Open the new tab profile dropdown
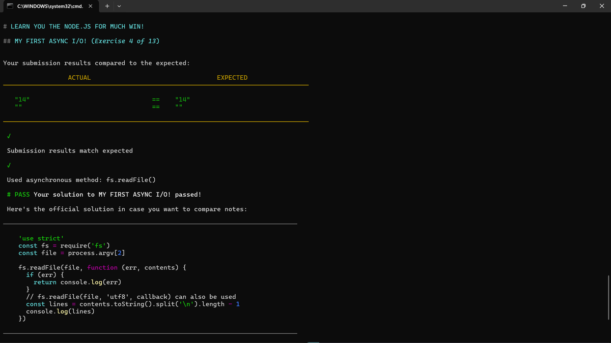 tap(119, 6)
